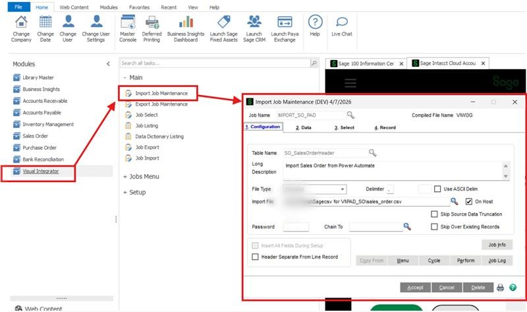
Task: Select the Change User icon
Action: (x=69, y=22)
